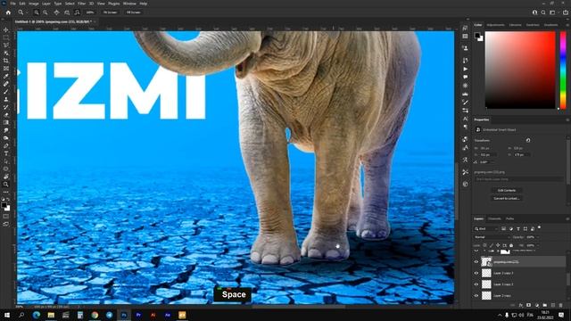571x321 pixels.
Task: Click the Share icon at top right
Action: pos(565,12)
